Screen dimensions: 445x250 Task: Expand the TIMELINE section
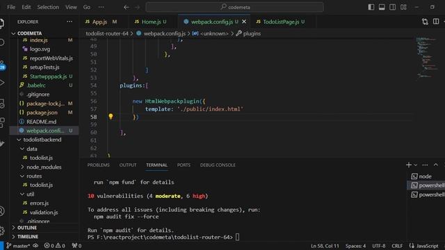(x=28, y=236)
